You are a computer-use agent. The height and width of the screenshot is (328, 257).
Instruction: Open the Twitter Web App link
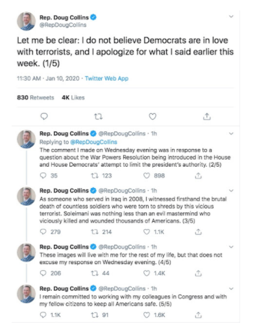pyautogui.click(x=106, y=79)
